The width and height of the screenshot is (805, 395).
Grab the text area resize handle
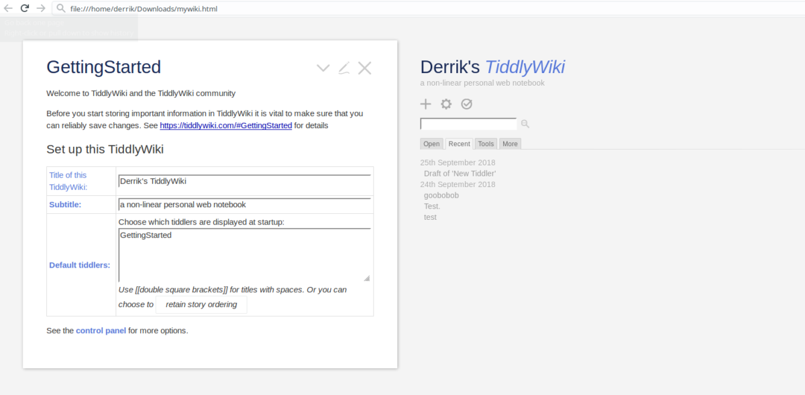(x=366, y=278)
